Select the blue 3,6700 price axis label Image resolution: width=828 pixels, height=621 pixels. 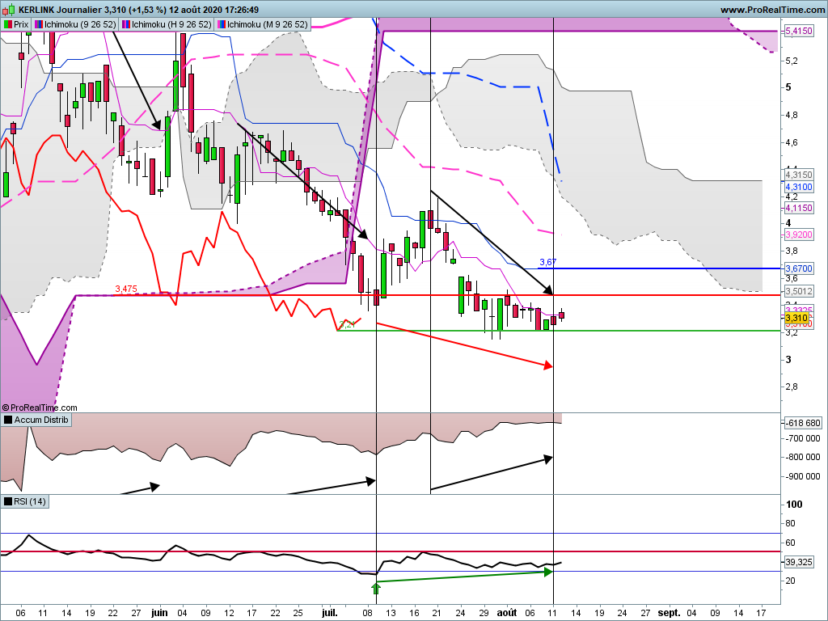point(799,268)
